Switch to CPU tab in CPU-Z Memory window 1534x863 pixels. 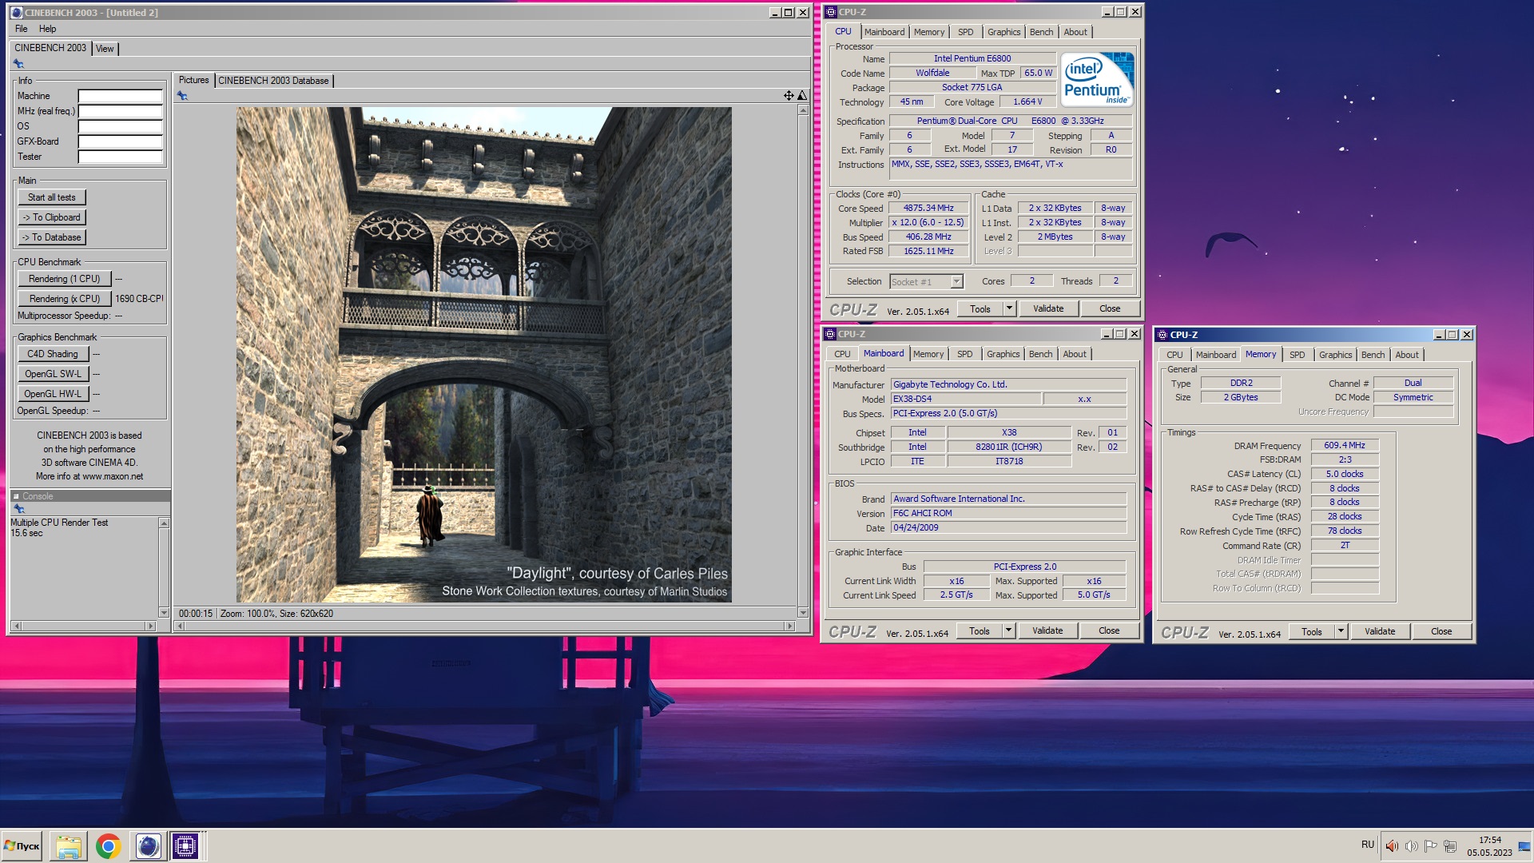click(1174, 355)
